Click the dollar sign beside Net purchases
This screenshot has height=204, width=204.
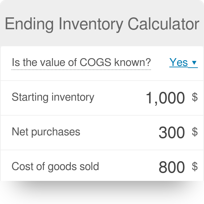(195, 132)
